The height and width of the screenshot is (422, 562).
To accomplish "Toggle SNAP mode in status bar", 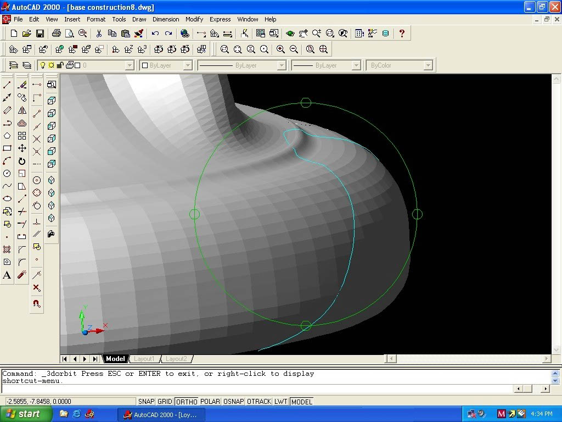I will [146, 402].
